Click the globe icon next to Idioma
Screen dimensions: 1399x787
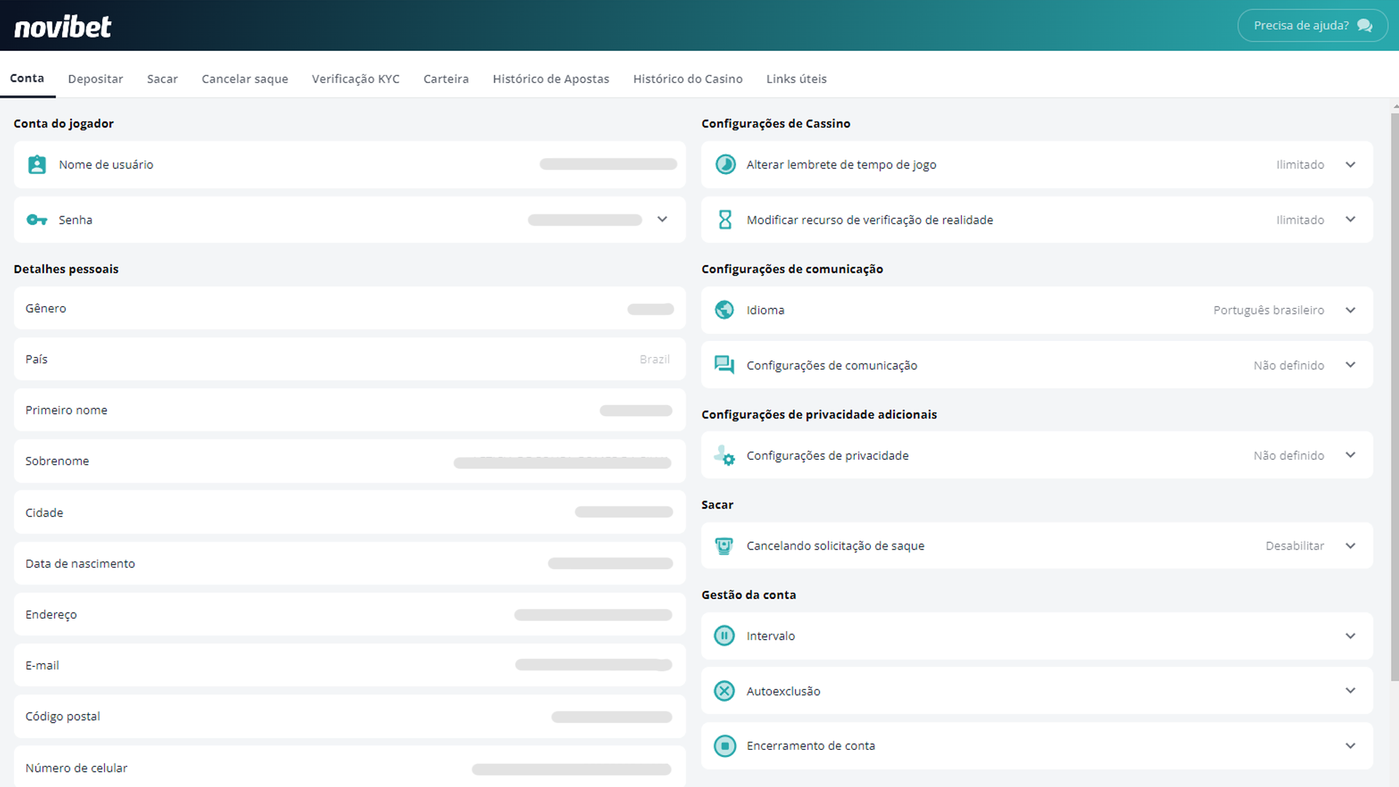point(724,310)
